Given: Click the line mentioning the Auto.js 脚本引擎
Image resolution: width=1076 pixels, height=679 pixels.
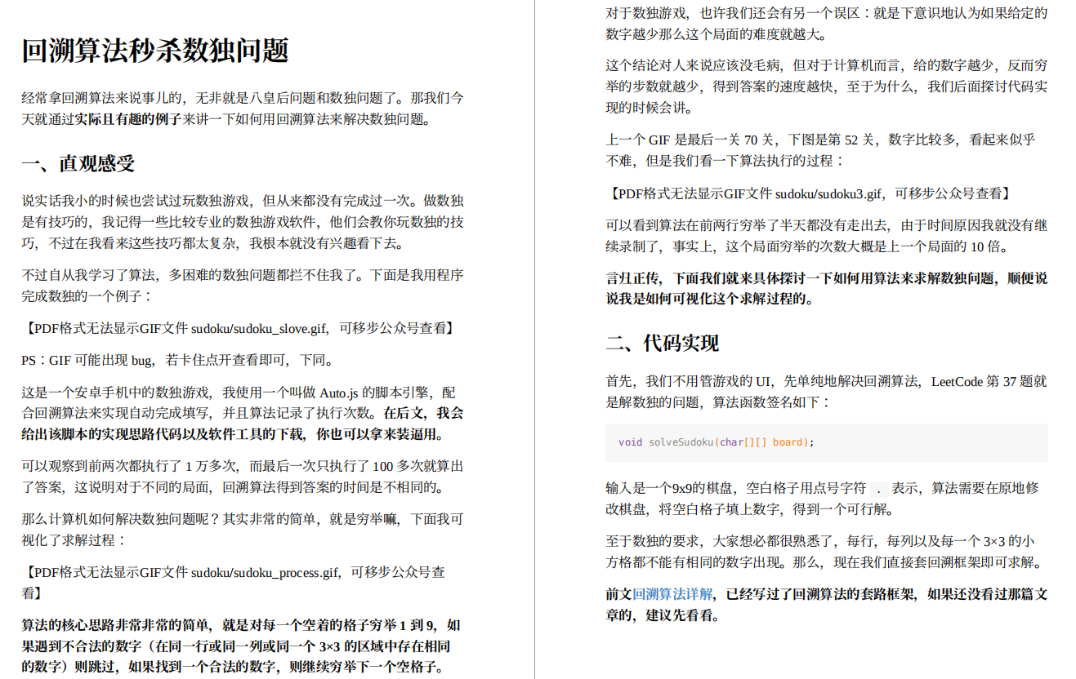Looking at the screenshot, I should pyautogui.click(x=239, y=393).
